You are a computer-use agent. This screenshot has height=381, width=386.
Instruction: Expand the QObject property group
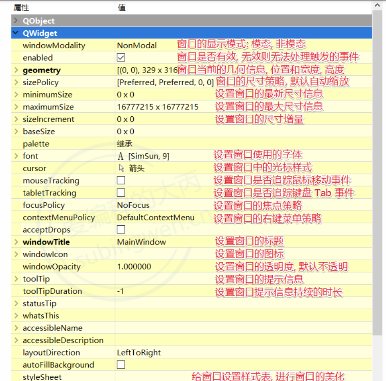point(16,20)
